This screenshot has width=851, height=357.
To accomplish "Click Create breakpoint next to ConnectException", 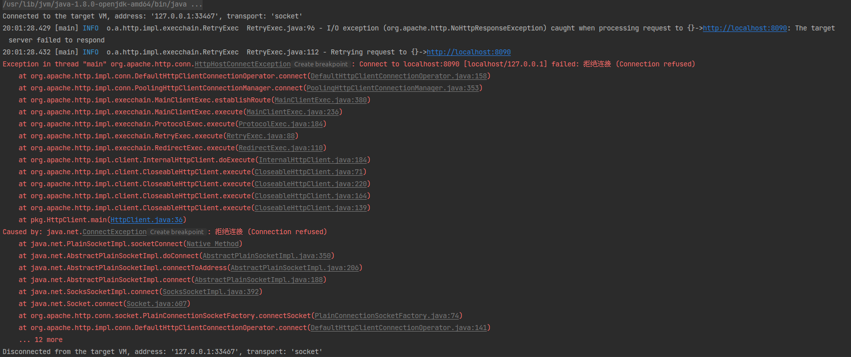I will click(x=177, y=232).
